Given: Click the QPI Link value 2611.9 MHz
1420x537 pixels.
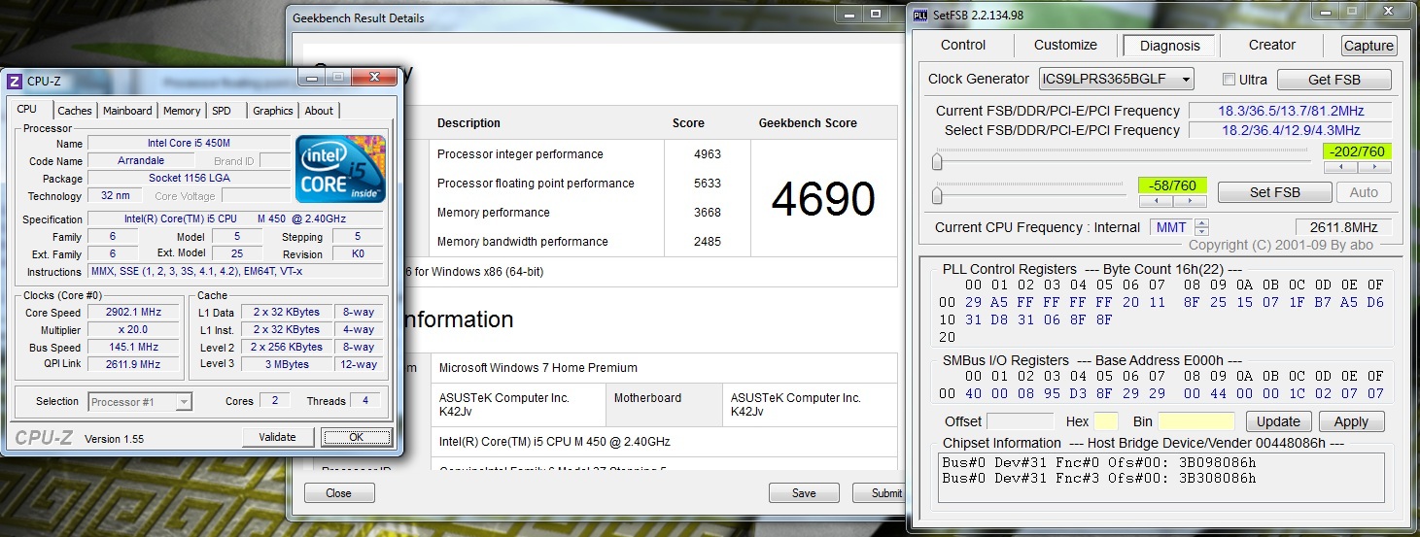Looking at the screenshot, I should pos(134,364).
